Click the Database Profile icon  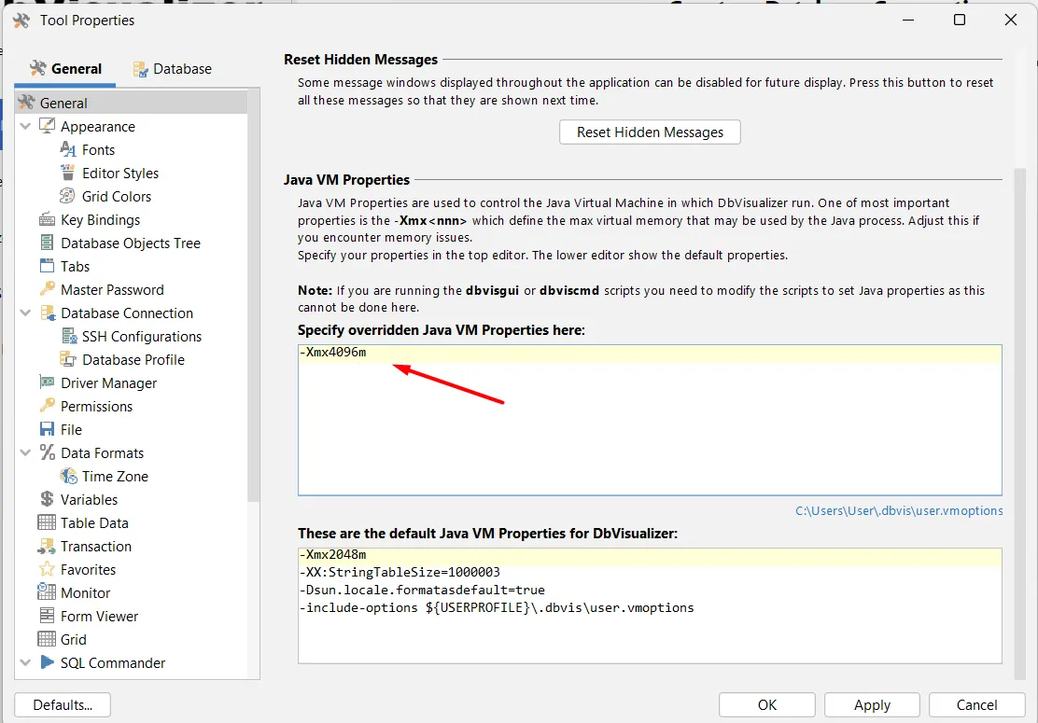pyautogui.click(x=68, y=359)
